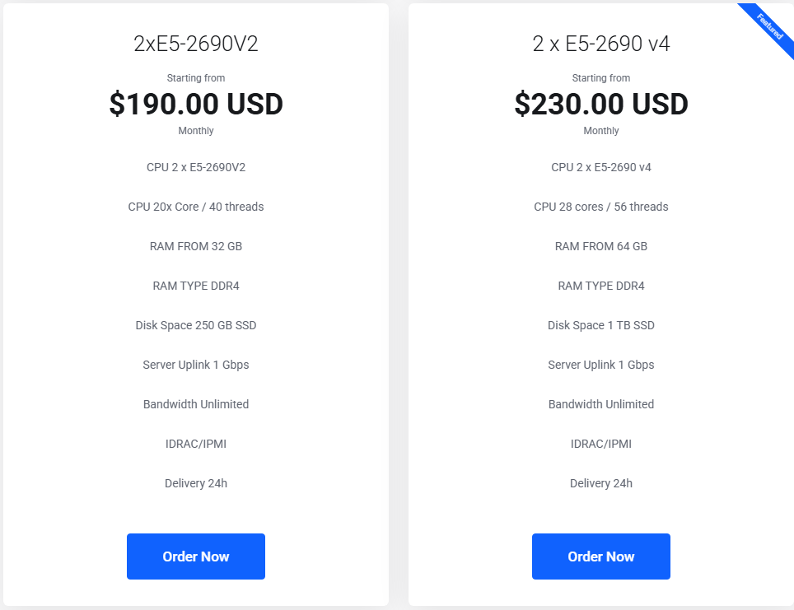
Task: Click CPU 20x Core / 40 threads text
Action: click(x=196, y=207)
